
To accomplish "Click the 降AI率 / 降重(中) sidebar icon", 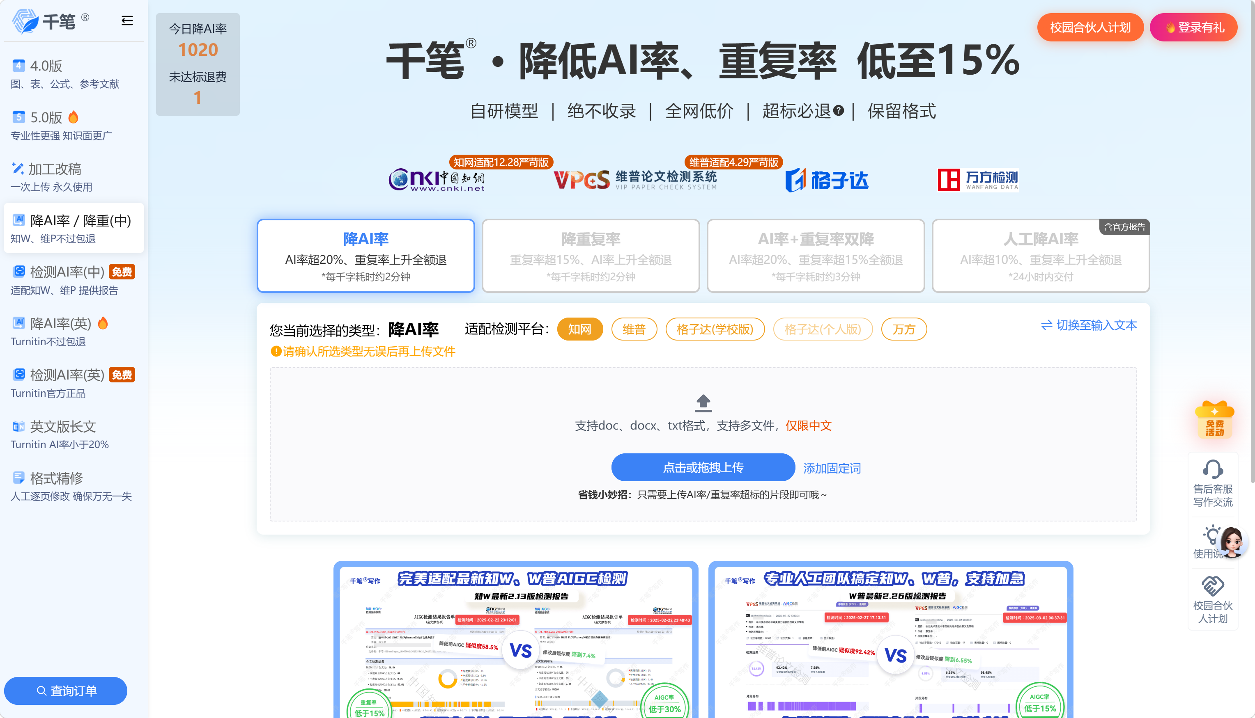I will point(18,220).
